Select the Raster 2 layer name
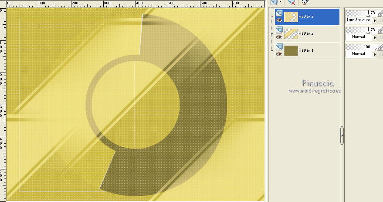 click(306, 33)
